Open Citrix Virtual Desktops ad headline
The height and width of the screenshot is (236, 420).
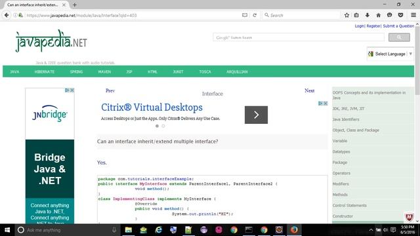pyautogui.click(x=152, y=108)
